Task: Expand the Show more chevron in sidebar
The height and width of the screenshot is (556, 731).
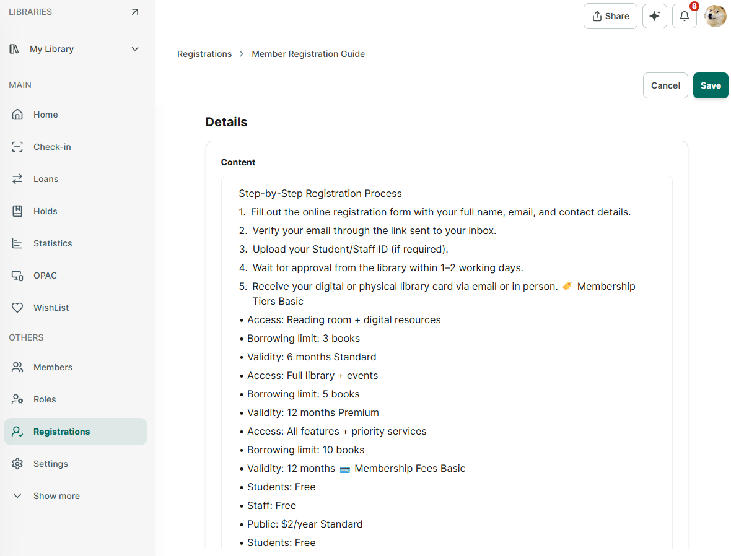Action: click(x=17, y=496)
